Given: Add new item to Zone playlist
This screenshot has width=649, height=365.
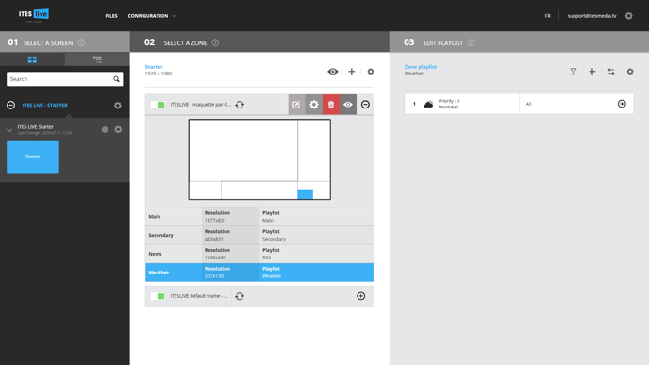Looking at the screenshot, I should pos(592,72).
